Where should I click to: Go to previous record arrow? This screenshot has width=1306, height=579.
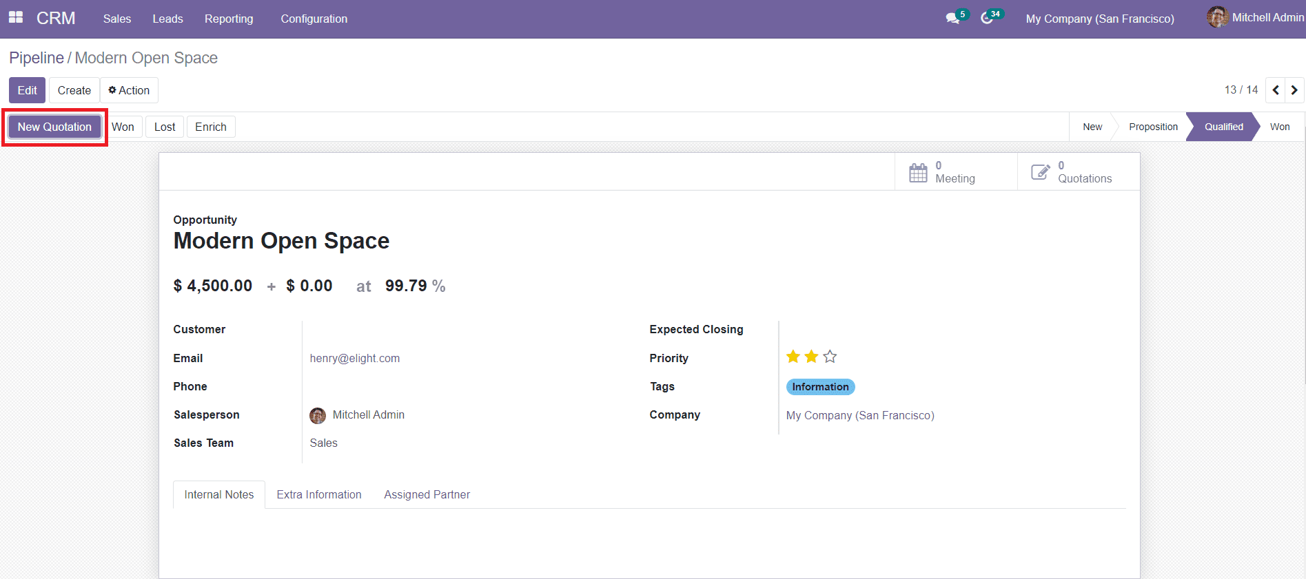1276,90
